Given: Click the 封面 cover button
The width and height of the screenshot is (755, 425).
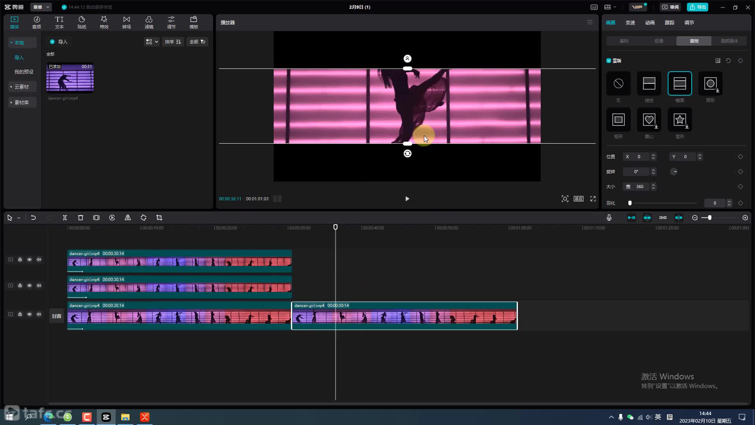Looking at the screenshot, I should point(57,316).
